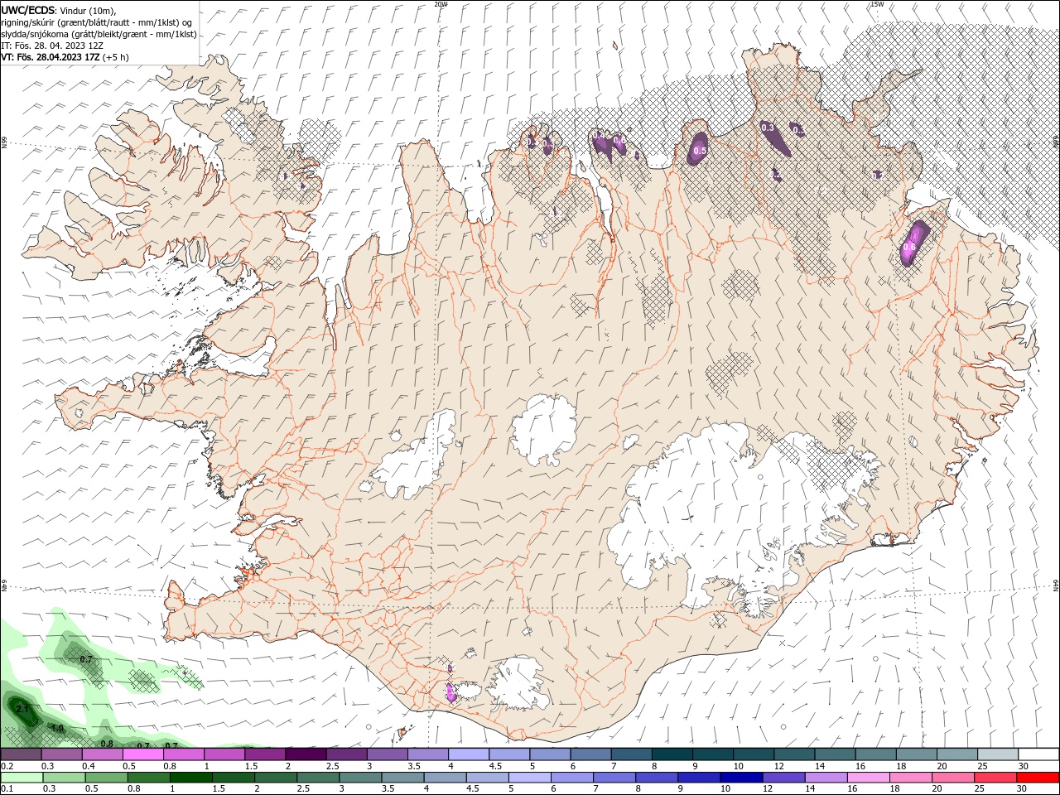The height and width of the screenshot is (795, 1060).
Task: Pick the upper-row pink swatch between 0.5 and 0.8
Action: 142,754
